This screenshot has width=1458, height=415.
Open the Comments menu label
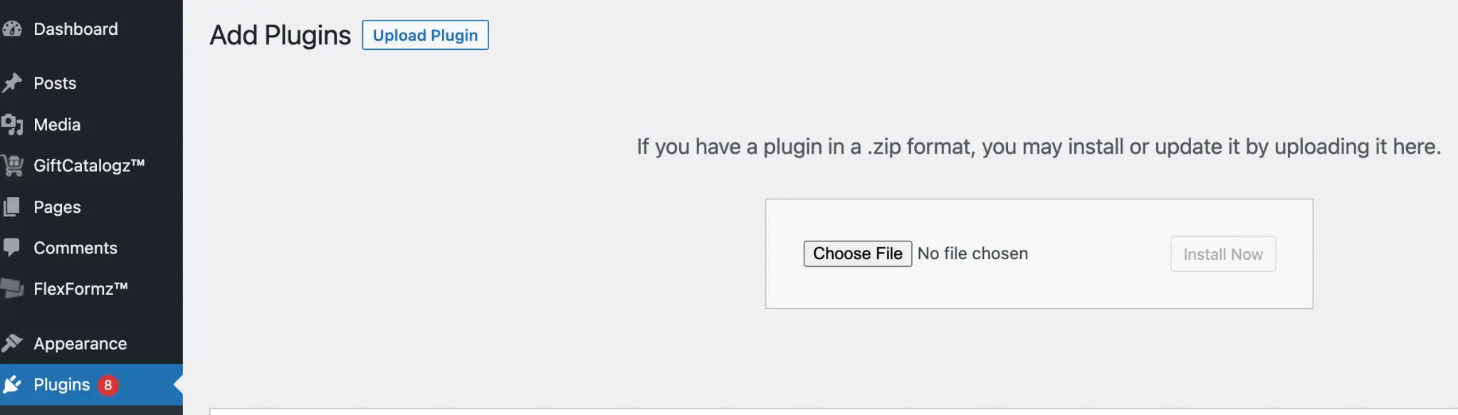[x=75, y=248]
